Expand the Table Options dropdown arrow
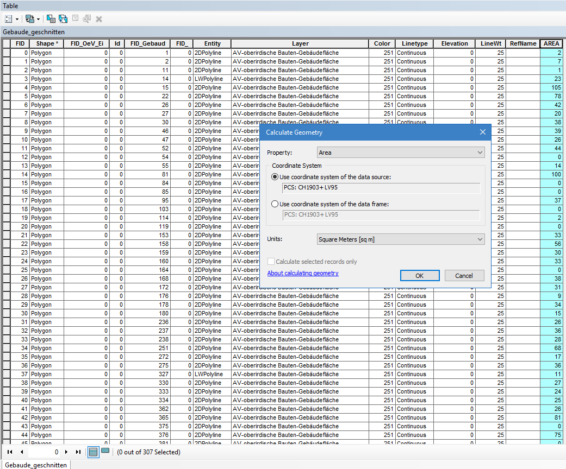 coord(17,19)
